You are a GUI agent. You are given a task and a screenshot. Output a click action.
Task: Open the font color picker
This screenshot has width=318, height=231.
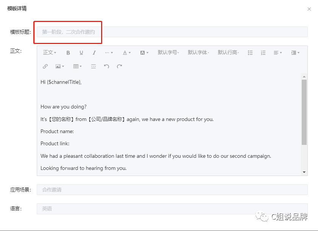(127, 53)
